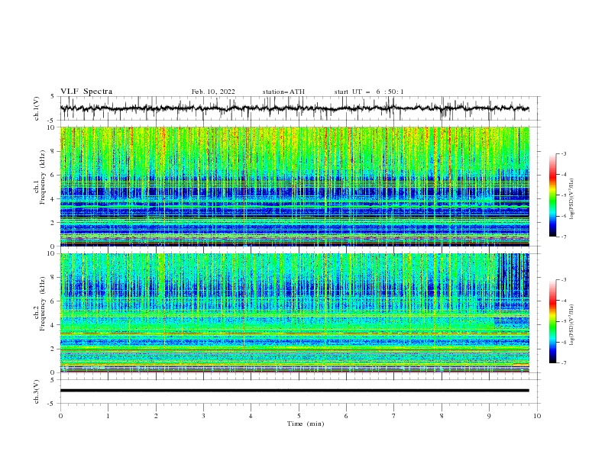Image resolution: width=605 pixels, height=467 pixels.
Task: Click time axis tick label '4'
Action: (251, 416)
